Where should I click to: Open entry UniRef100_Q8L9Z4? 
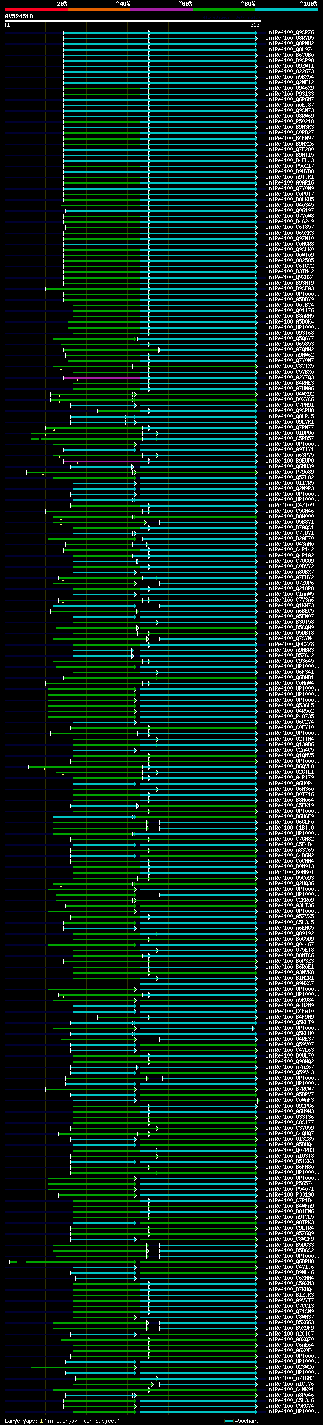[x=290, y=49]
